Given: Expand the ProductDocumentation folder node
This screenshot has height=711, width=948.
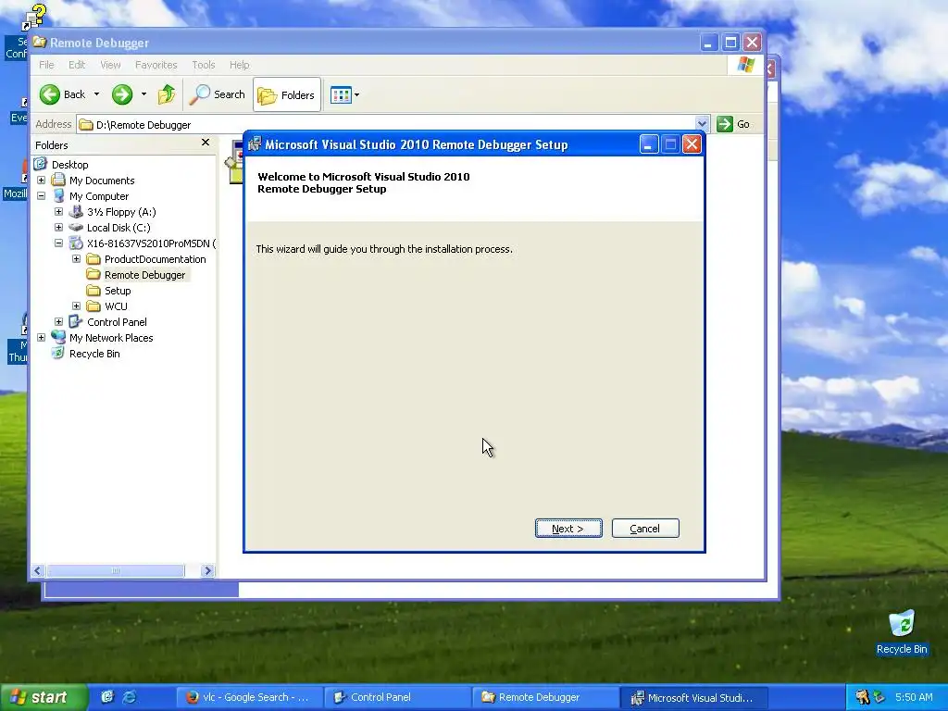Looking at the screenshot, I should coord(76,259).
